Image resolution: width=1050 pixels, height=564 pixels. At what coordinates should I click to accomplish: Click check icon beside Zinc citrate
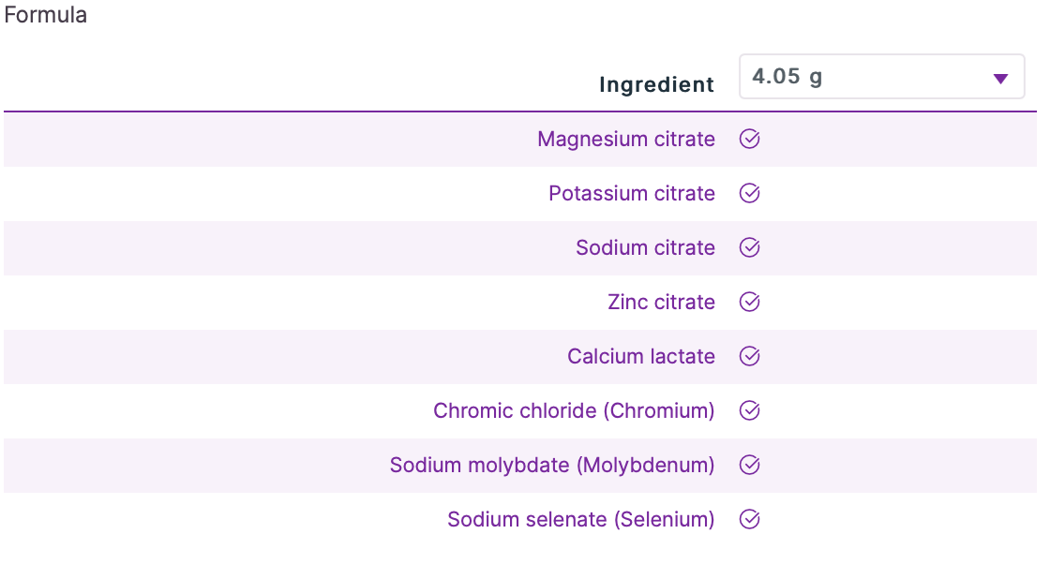[749, 303]
